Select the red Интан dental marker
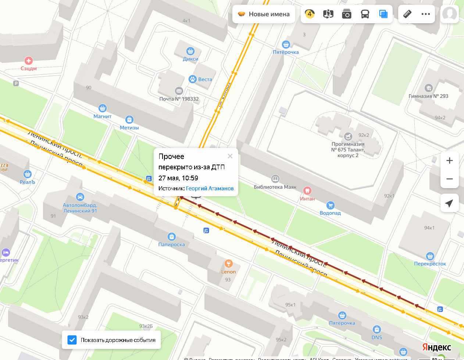Image resolution: width=464 pixels, height=360 pixels. click(307, 191)
